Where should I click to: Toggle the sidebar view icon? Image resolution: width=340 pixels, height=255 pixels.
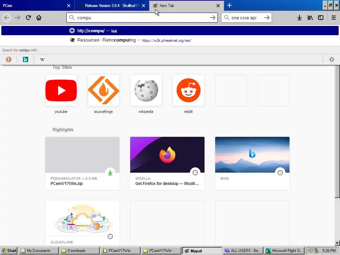coord(321,18)
